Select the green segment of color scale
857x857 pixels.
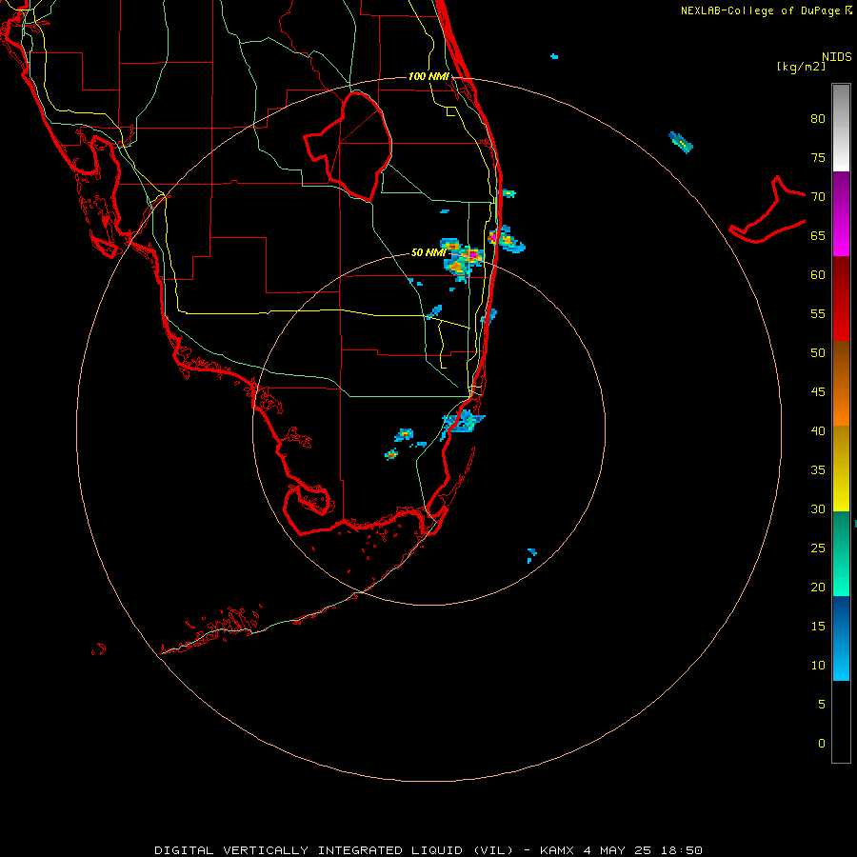(841, 553)
